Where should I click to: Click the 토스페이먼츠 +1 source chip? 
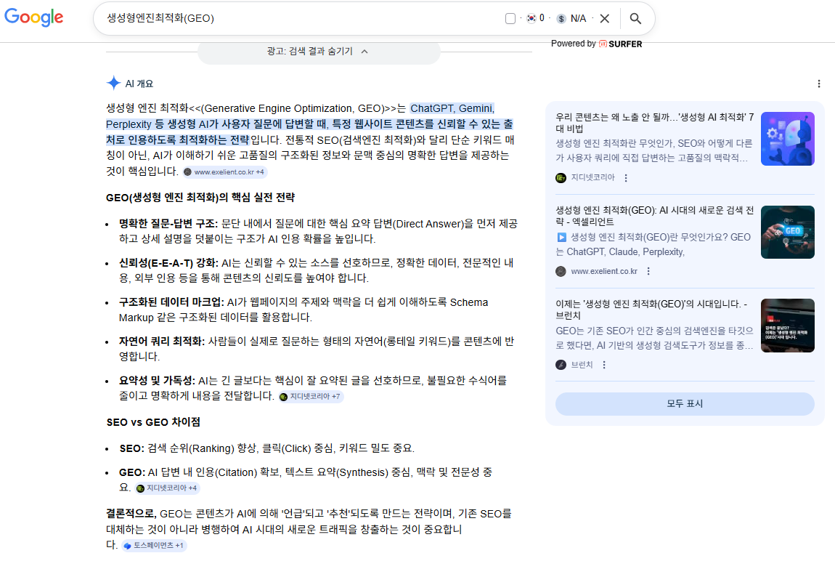[152, 545]
